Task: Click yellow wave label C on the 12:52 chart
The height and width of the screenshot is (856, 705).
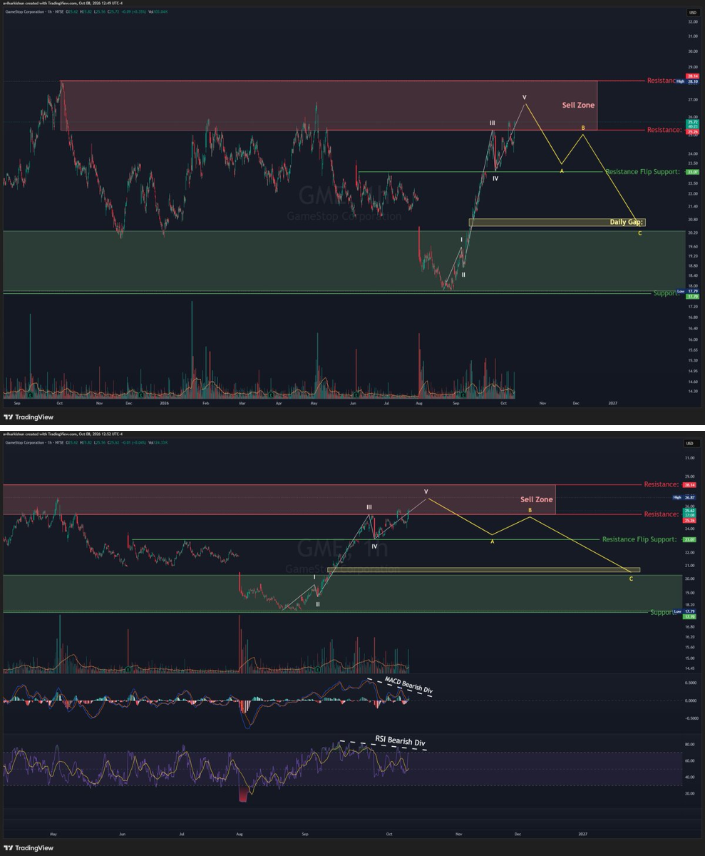Action: coord(631,579)
